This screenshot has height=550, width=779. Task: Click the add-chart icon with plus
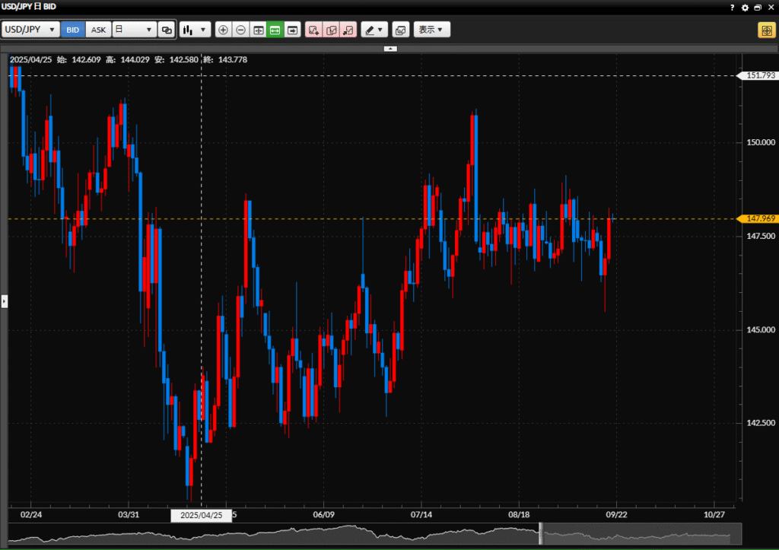313,30
